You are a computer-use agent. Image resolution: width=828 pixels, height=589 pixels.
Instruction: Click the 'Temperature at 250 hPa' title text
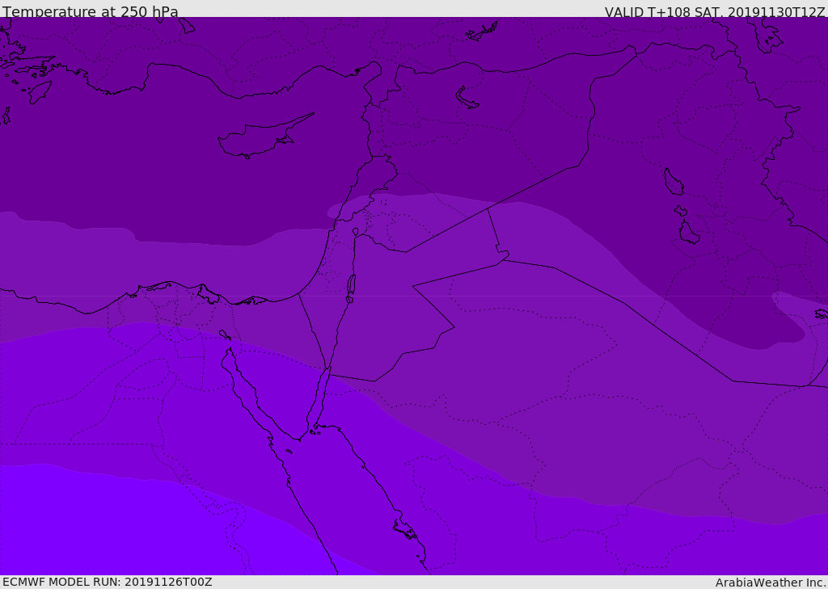pos(91,11)
